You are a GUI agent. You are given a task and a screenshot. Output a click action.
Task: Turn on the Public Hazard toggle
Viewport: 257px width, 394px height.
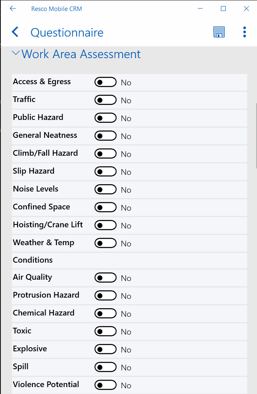click(x=106, y=118)
